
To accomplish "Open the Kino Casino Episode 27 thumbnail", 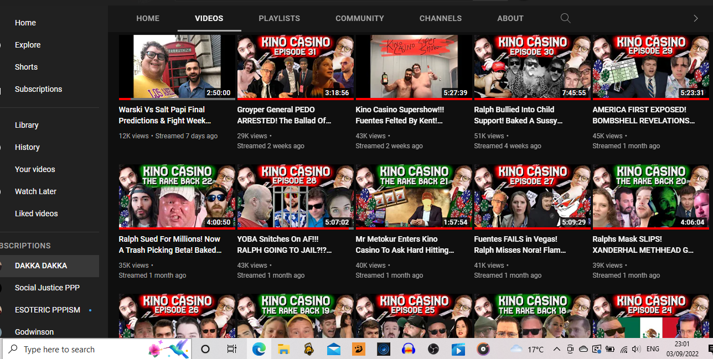I will pyautogui.click(x=533, y=197).
